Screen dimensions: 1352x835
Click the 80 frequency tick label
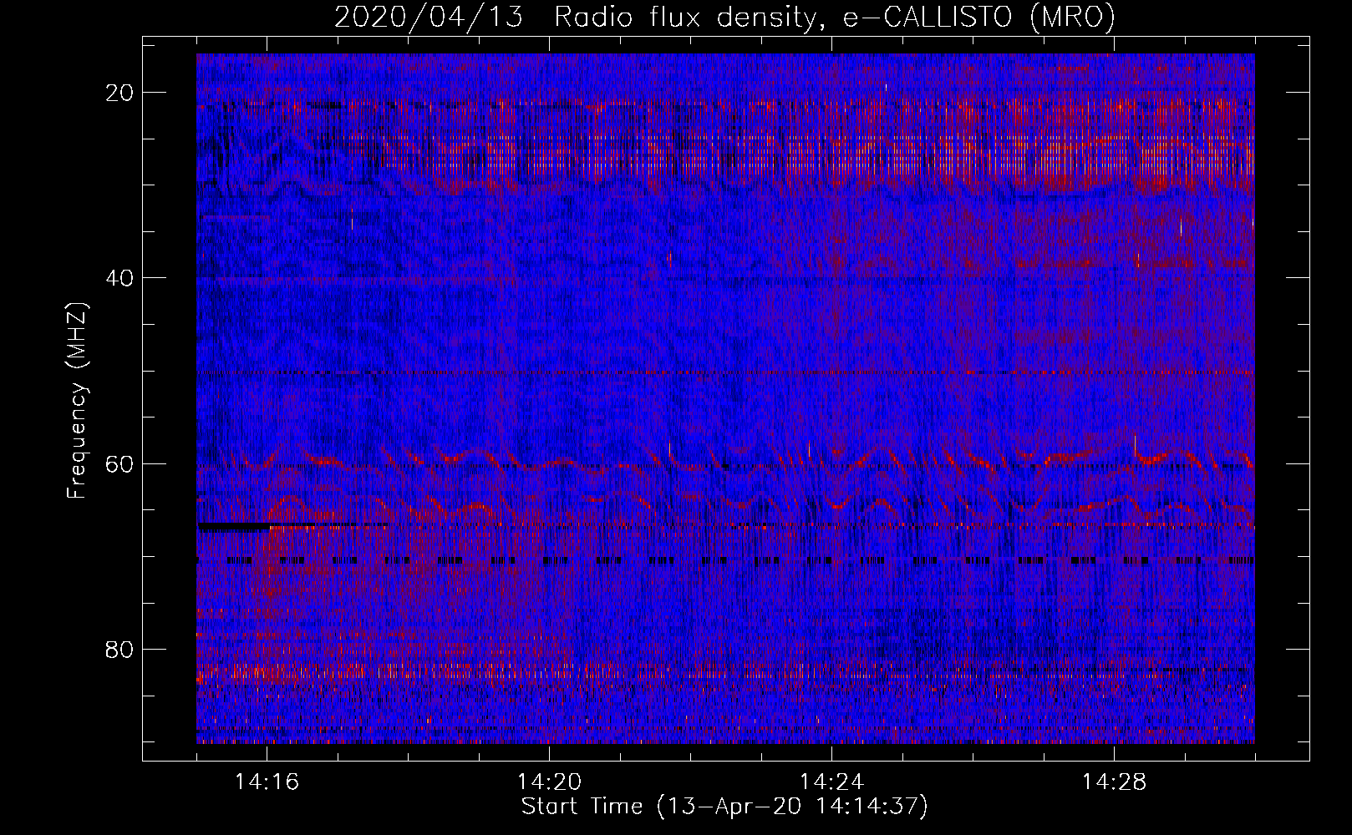click(119, 650)
